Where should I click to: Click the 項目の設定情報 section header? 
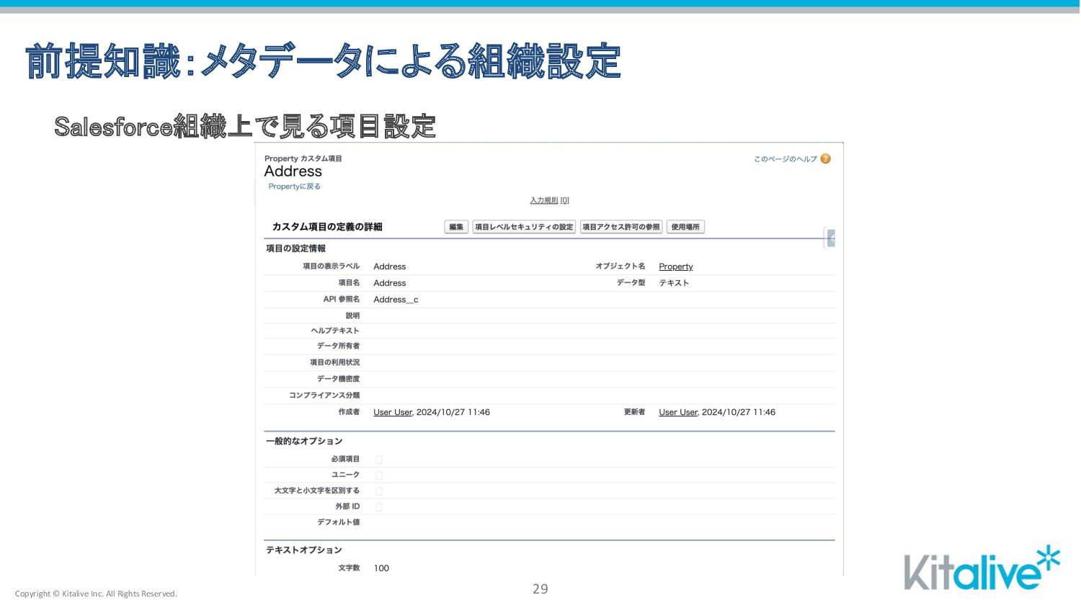coord(295,249)
